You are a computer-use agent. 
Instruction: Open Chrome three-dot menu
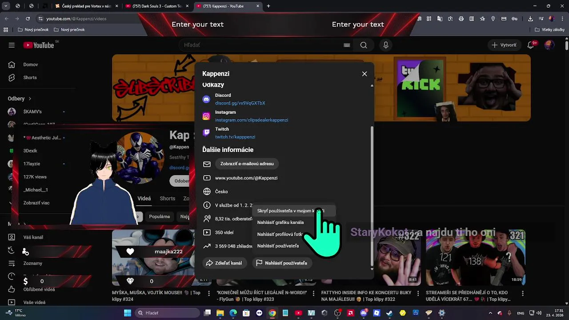[562, 19]
